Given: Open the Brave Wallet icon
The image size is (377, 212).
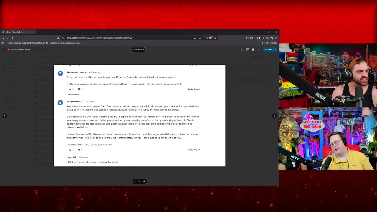Looking at the screenshot, I should tap(263, 38).
